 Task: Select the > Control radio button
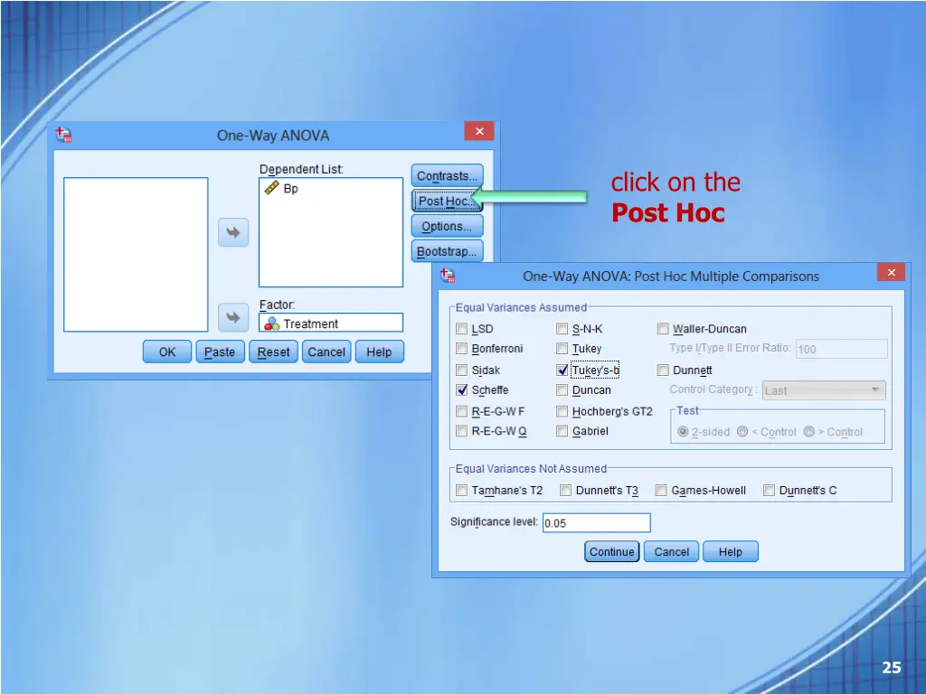(x=809, y=431)
